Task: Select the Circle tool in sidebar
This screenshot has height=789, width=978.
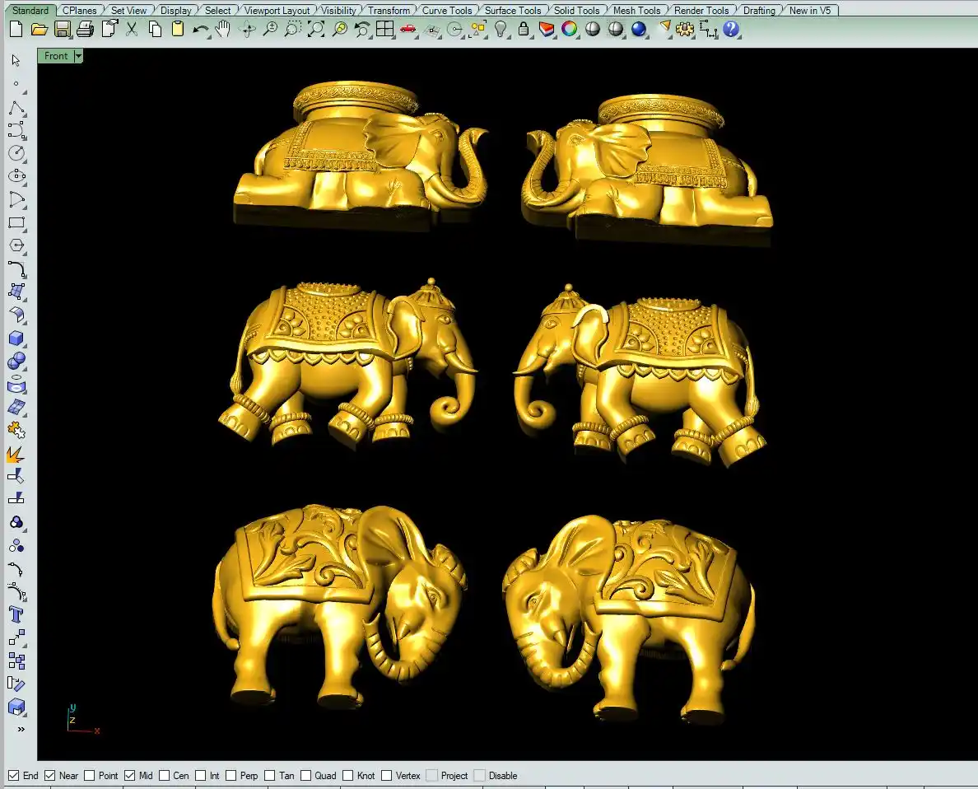Action: click(x=16, y=153)
